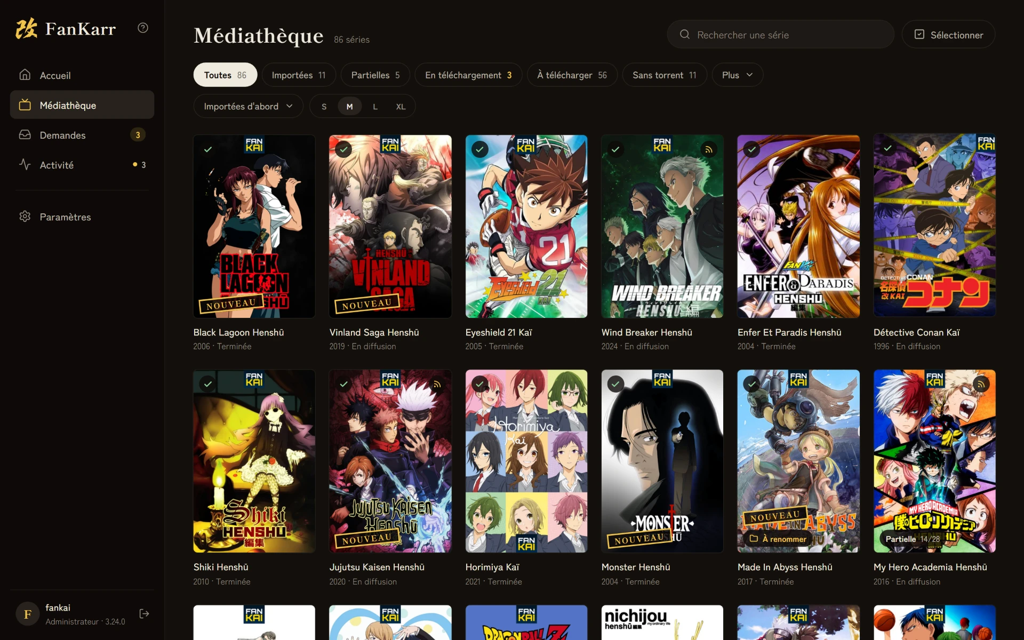The height and width of the screenshot is (640, 1024).
Task: Select the À télécharger 56 filter tab
Action: (572, 75)
